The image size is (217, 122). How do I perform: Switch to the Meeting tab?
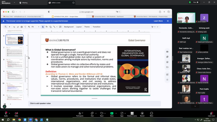pos(23,3)
